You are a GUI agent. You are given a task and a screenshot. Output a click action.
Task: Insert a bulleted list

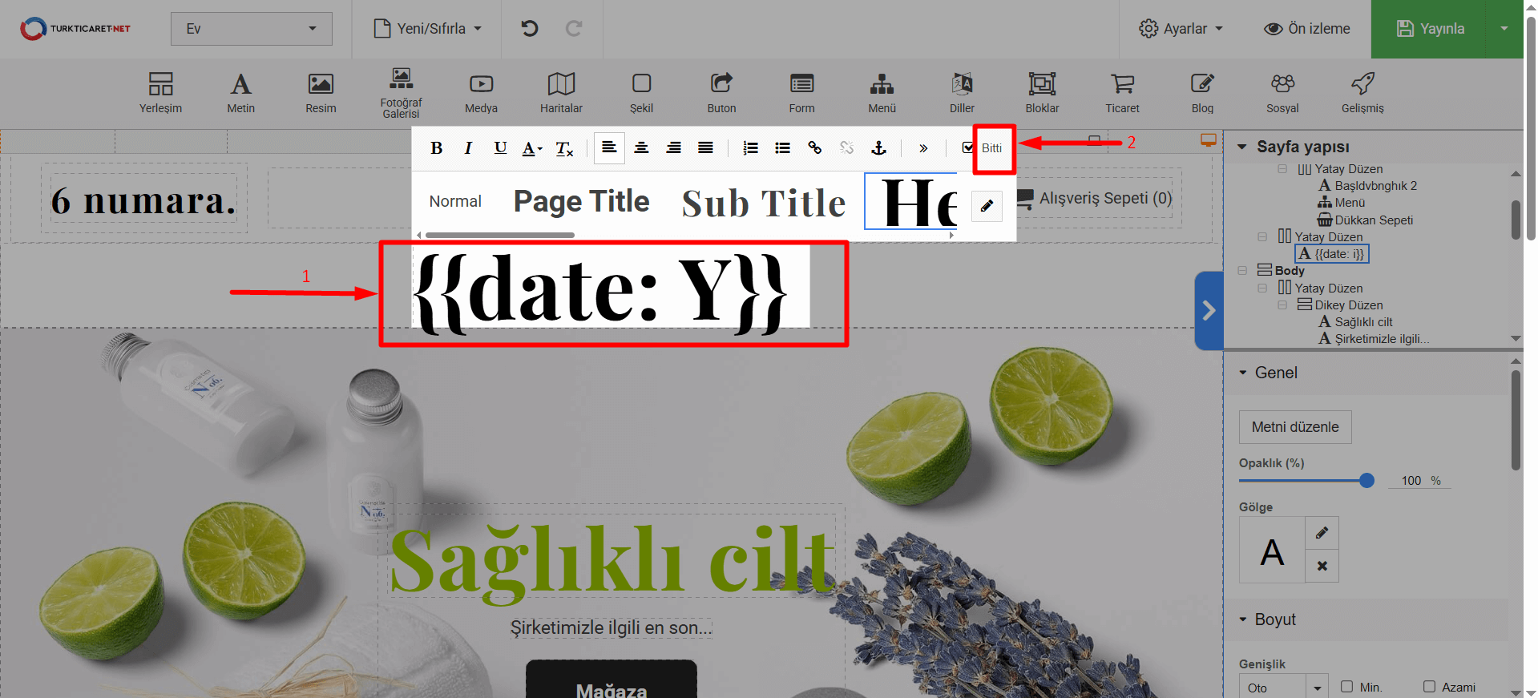(x=782, y=148)
